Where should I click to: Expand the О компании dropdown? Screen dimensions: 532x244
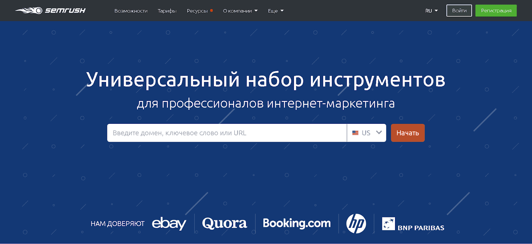[x=240, y=11]
